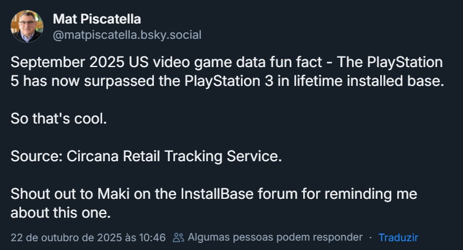Screen dimensions: 463x250
Task: Click "about this one." ending the post
Action: [x=60, y=211]
